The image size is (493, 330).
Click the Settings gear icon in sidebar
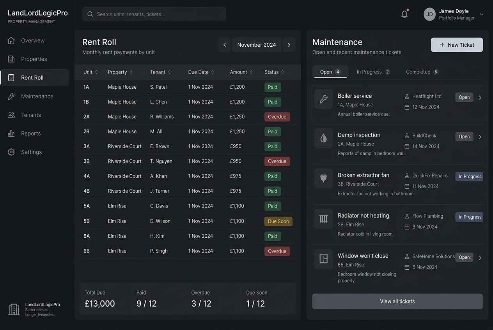pyautogui.click(x=11, y=152)
